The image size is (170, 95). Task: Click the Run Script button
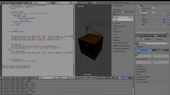pyautogui.click(x=72, y=78)
